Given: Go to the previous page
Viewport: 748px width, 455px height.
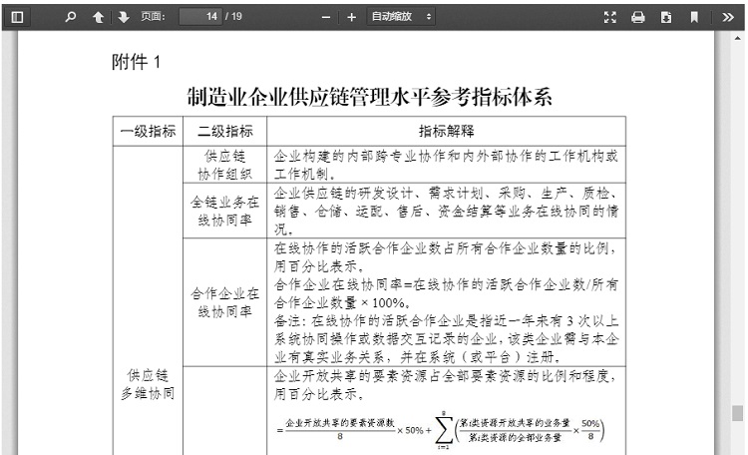Looking at the screenshot, I should pyautogui.click(x=98, y=17).
